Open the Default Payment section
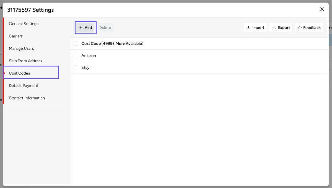 pos(23,86)
